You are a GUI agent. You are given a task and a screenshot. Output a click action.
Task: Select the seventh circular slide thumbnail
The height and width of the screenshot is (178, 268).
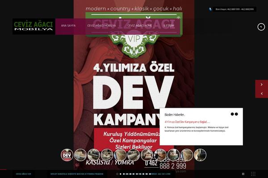click(x=147, y=155)
